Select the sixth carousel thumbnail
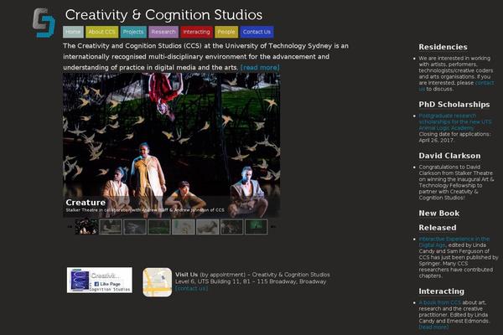 pos(208,227)
